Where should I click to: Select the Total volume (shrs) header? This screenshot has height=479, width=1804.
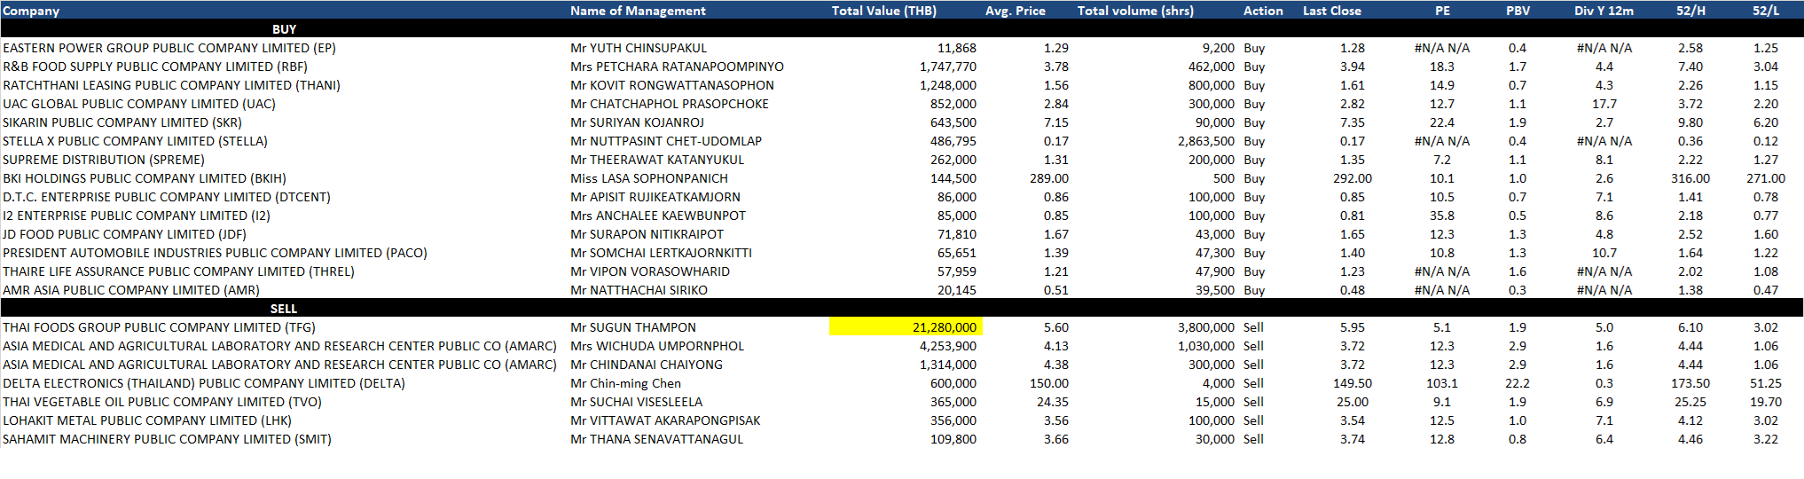[1135, 11]
